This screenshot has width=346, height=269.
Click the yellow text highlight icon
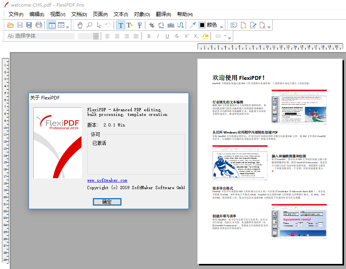(x=205, y=36)
